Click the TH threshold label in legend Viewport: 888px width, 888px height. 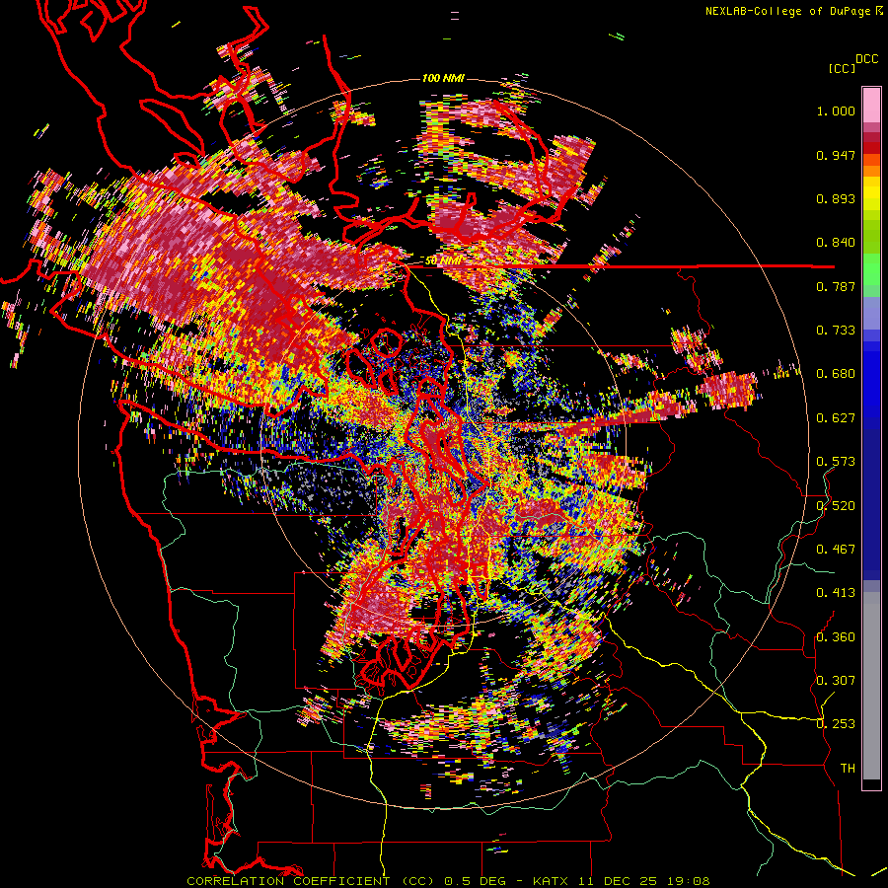(848, 769)
